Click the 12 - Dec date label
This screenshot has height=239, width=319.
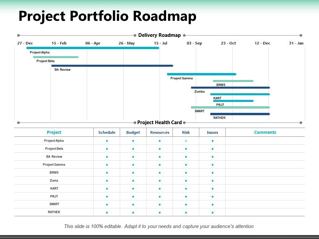[x=262, y=43]
